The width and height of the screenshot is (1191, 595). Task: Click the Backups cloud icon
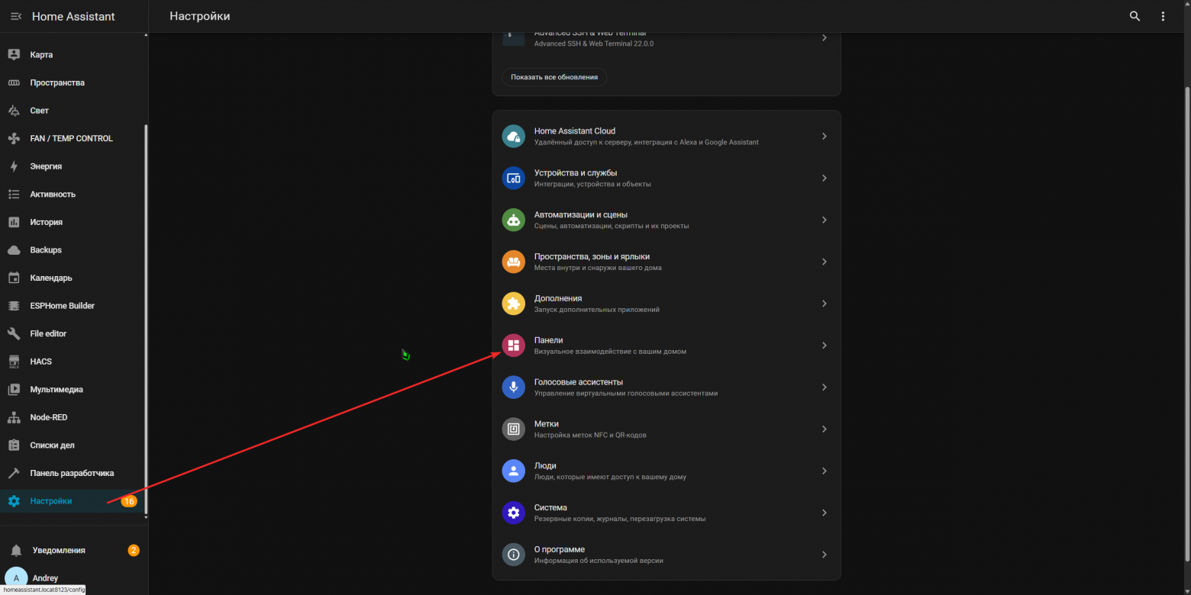[x=14, y=250]
